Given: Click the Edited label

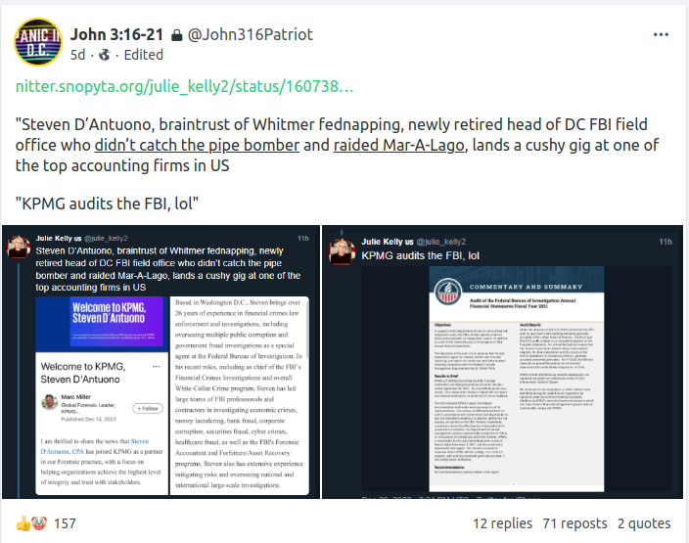Looking at the screenshot, I should coord(143,55).
